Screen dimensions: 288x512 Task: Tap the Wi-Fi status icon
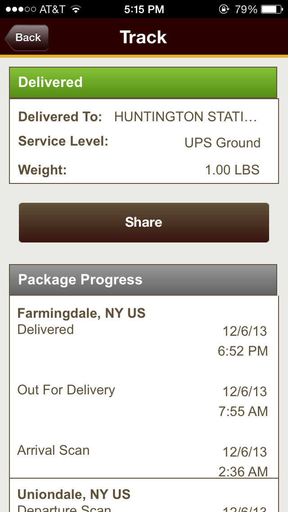(x=76, y=9)
